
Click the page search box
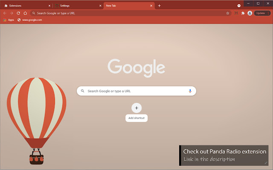(136, 91)
